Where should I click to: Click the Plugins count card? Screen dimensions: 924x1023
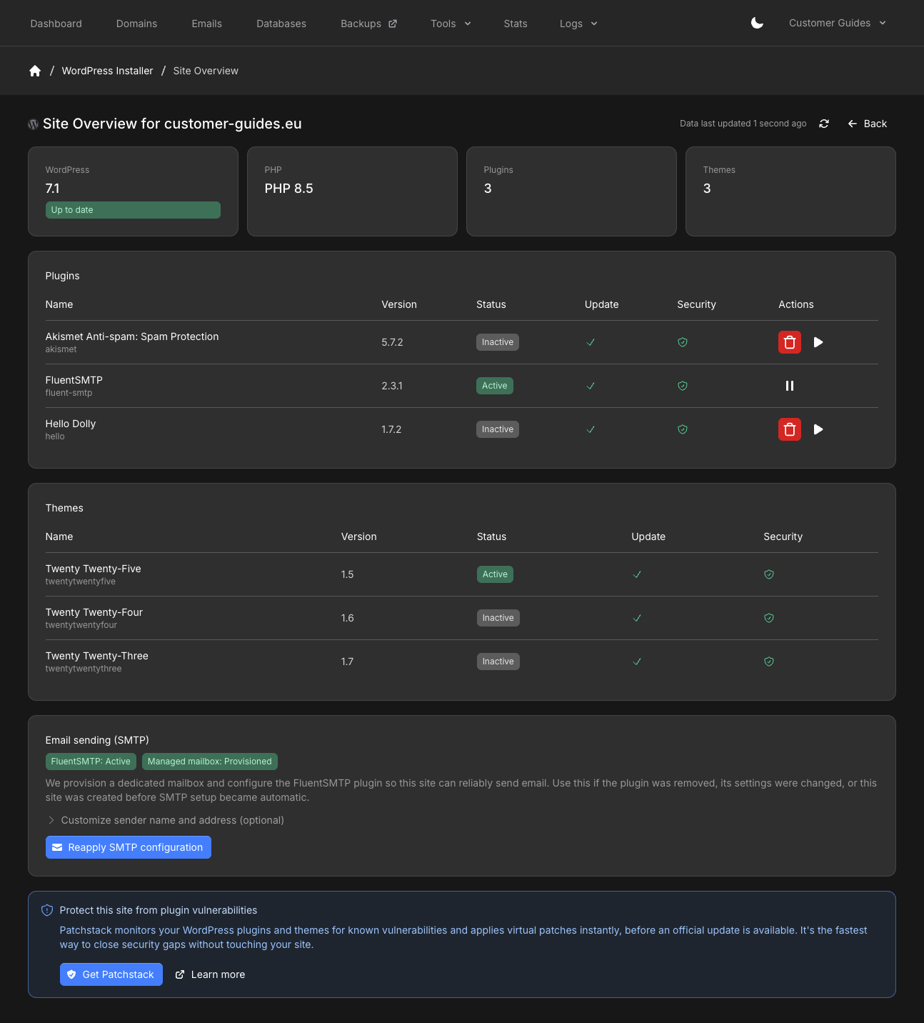click(x=571, y=191)
